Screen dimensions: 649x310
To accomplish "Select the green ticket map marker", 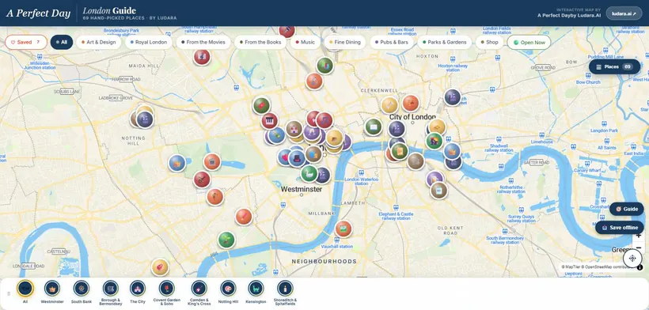I will [262, 106].
